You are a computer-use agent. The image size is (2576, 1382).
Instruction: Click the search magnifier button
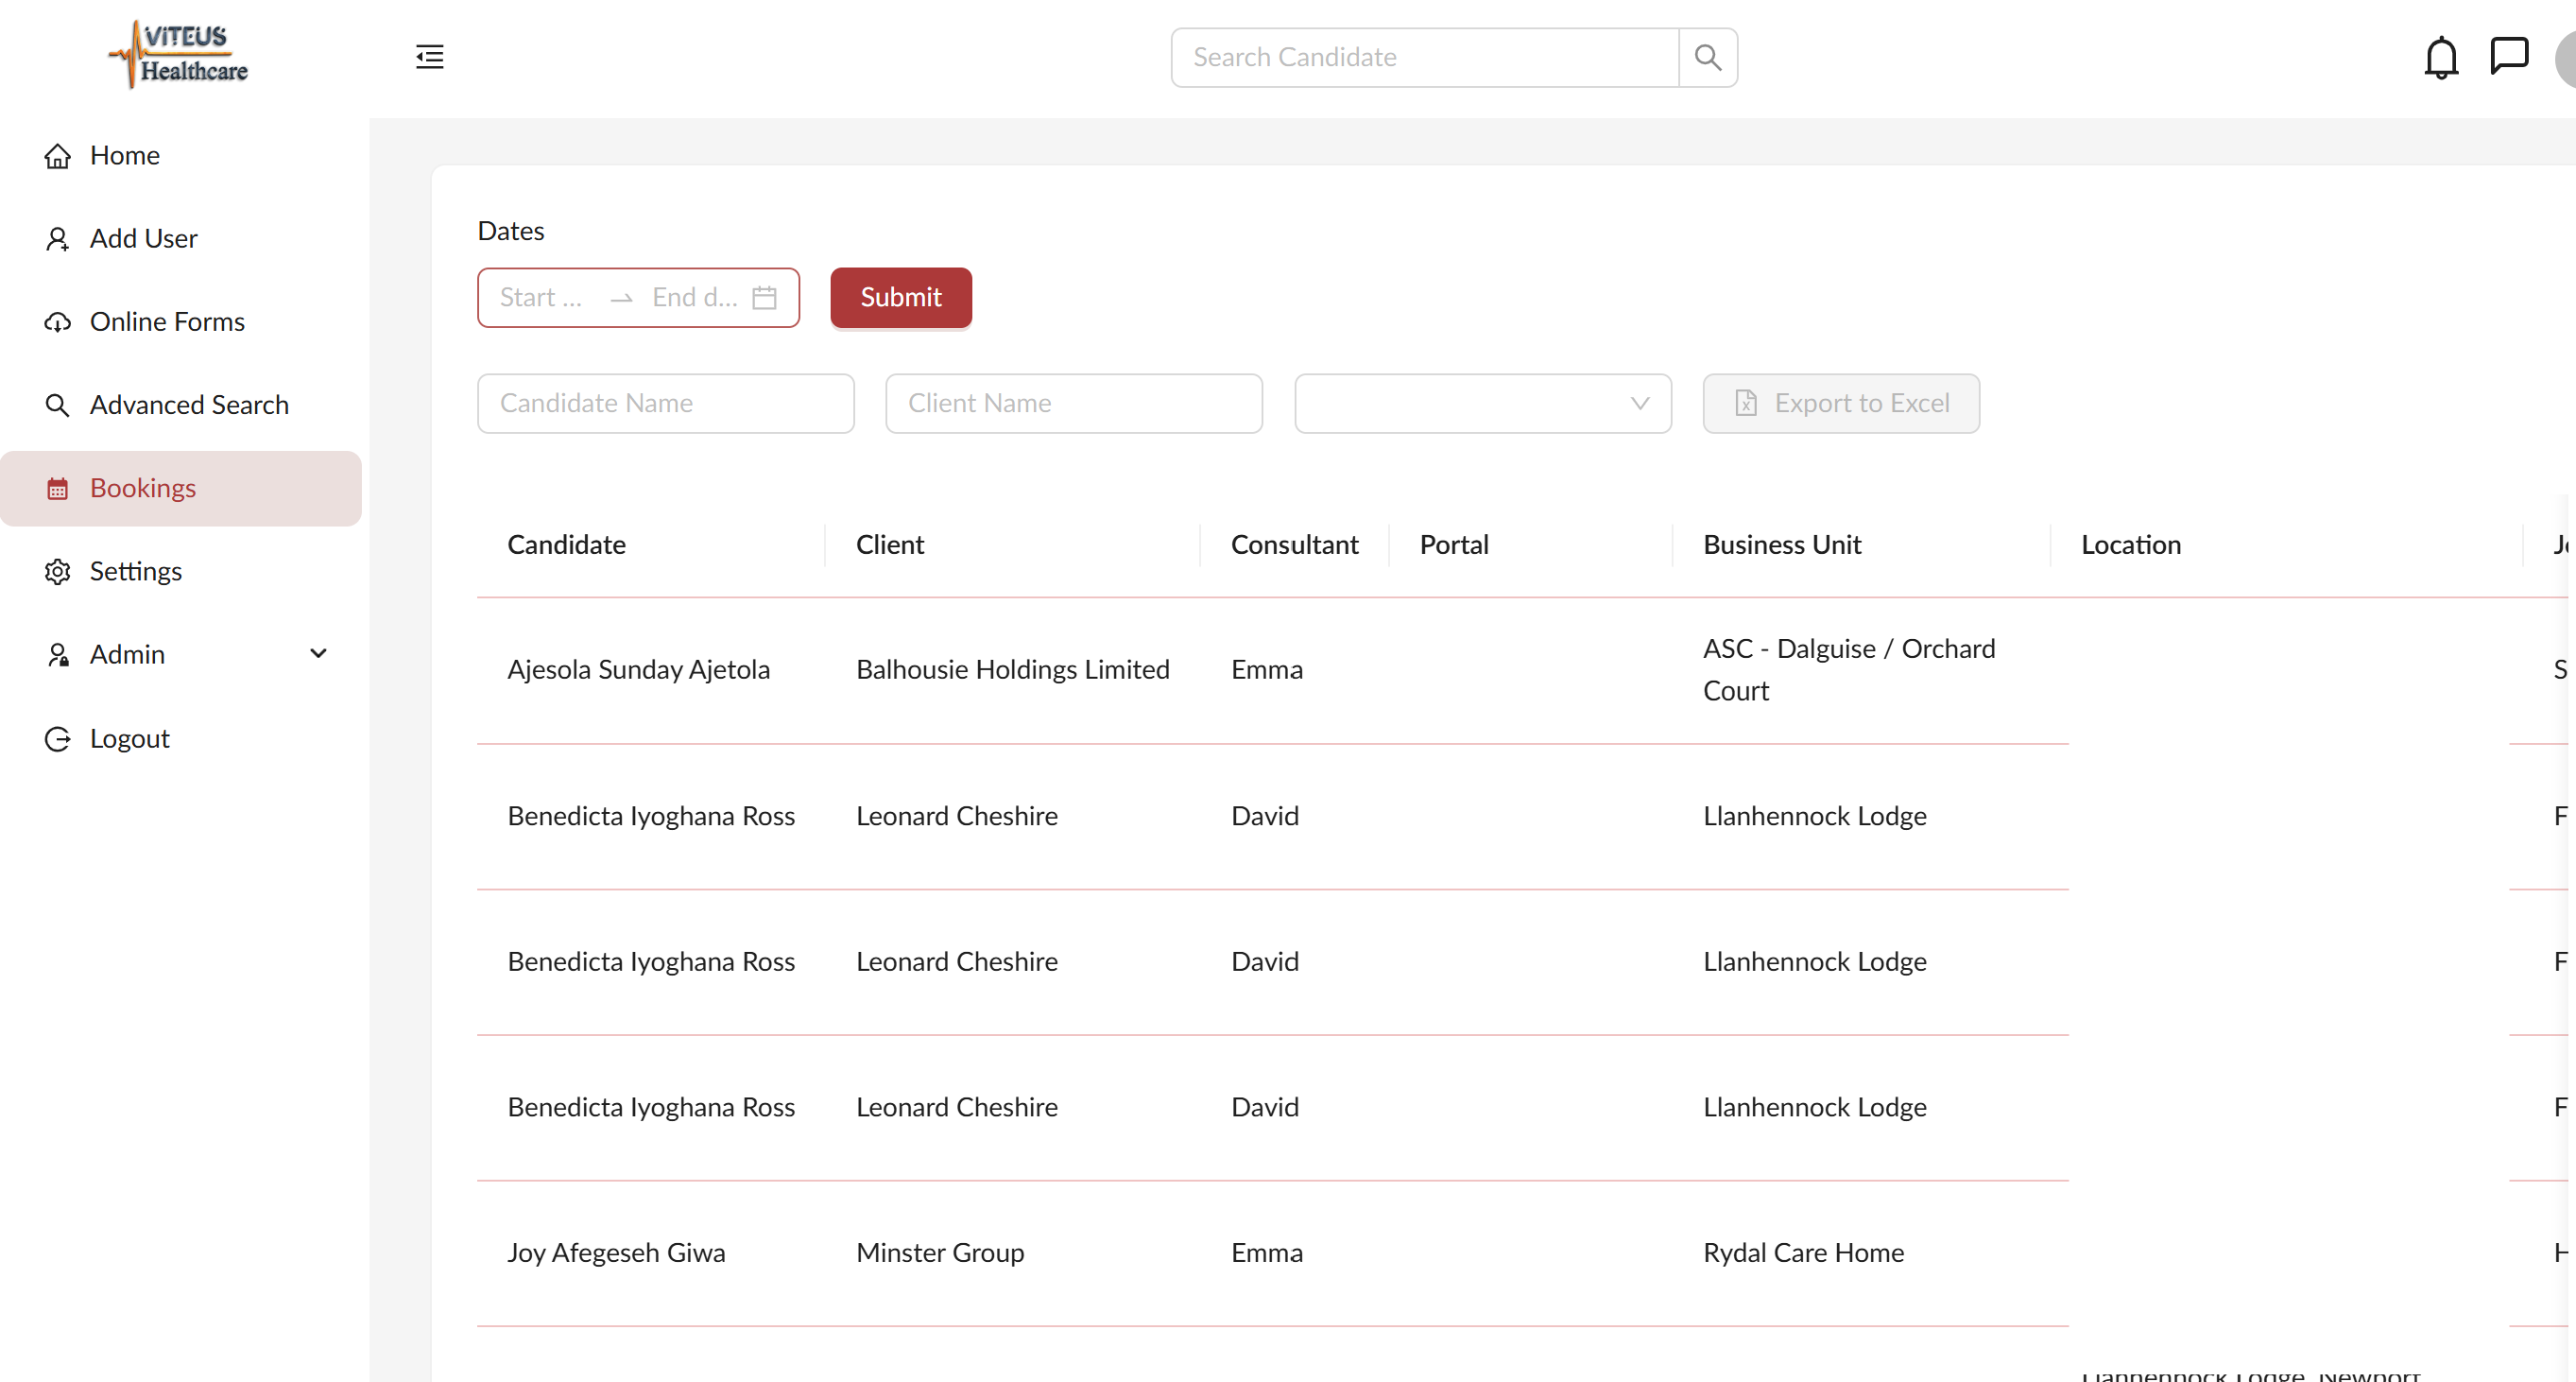pos(1707,58)
